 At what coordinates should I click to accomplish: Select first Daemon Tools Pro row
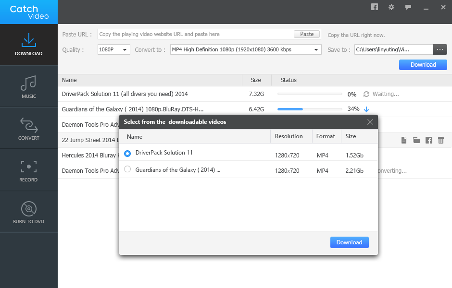coord(88,125)
